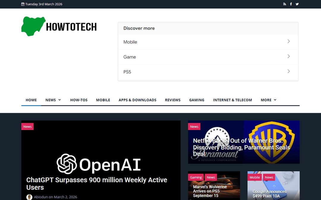Open the PS5 row chevron arrow
This screenshot has width=321, height=200.
point(289,71)
